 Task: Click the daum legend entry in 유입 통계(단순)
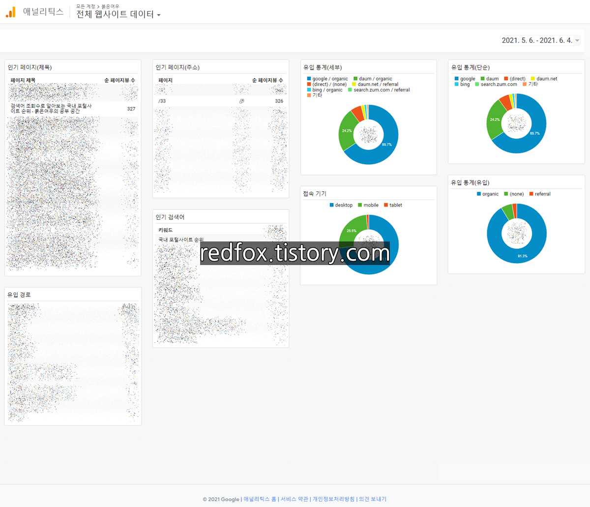click(x=490, y=79)
